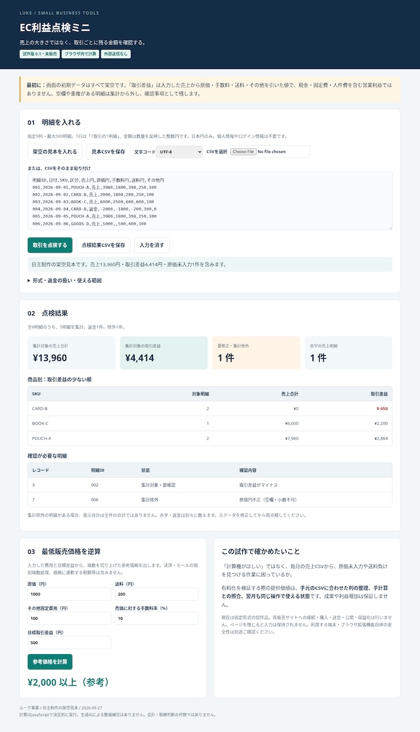Screen dimensions: 420x732
Task: Run 取引を点検する
Action: (50, 245)
